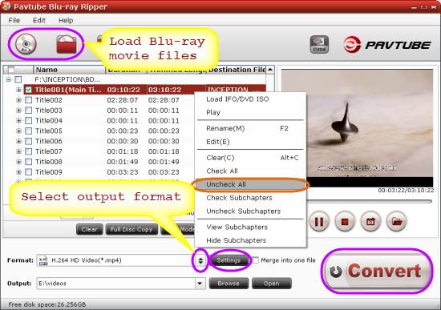Click the preview seek slider
441x310 pixels.
369,201
